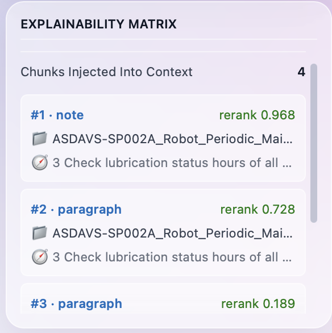The height and width of the screenshot is (333, 332).
Task: Click the 'rerank 0.189' score
Action: (258, 303)
